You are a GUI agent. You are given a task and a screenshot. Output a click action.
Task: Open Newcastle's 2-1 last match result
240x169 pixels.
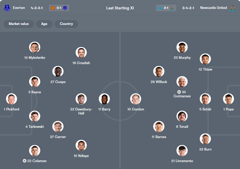coord(166,8)
